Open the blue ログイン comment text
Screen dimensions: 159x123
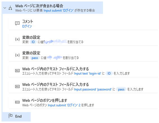27,26
